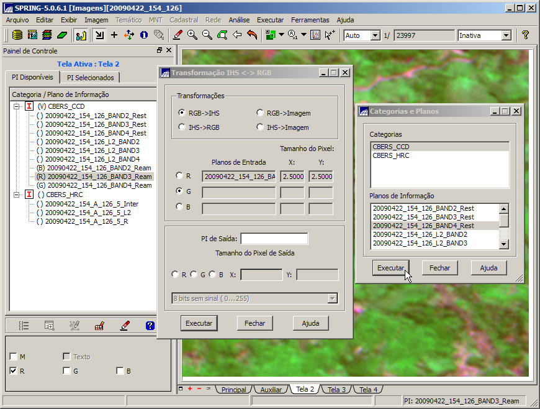Viewport: 540px width, 409px height.
Task: Open the Inativa dropdown in toolbar
Action: pyautogui.click(x=506, y=35)
